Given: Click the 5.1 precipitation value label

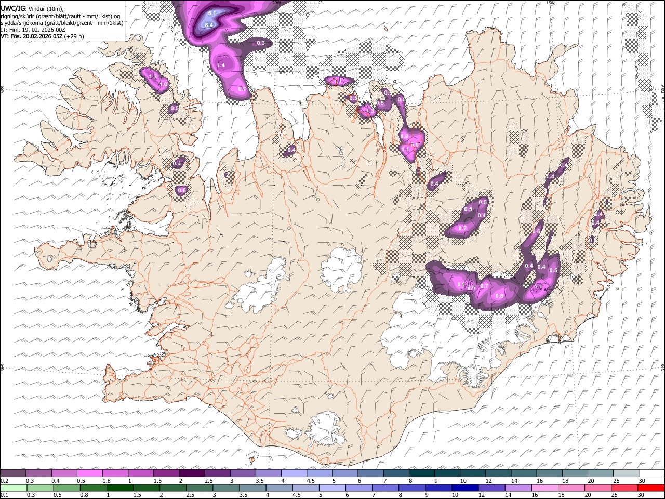Looking at the screenshot, I should point(212,12).
